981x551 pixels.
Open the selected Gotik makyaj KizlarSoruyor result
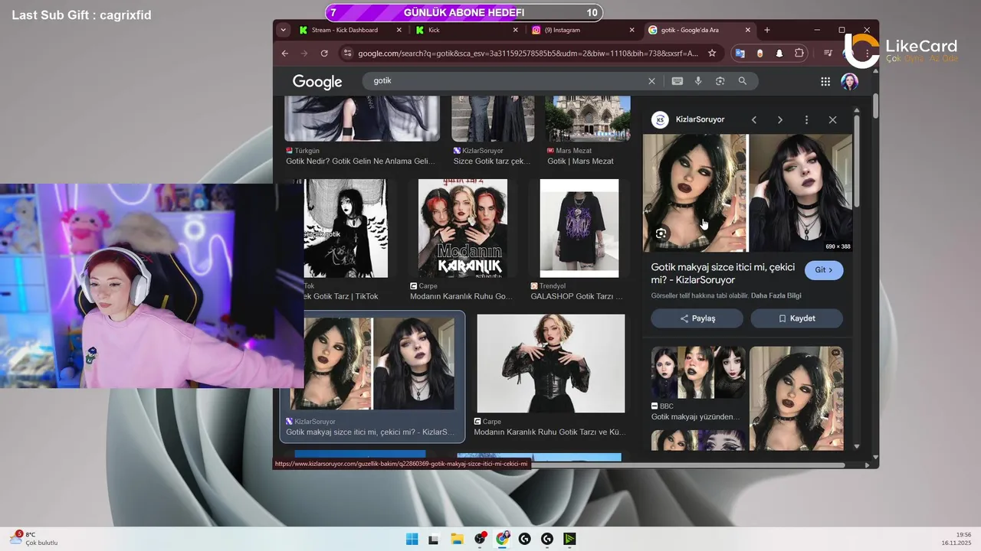(372, 376)
